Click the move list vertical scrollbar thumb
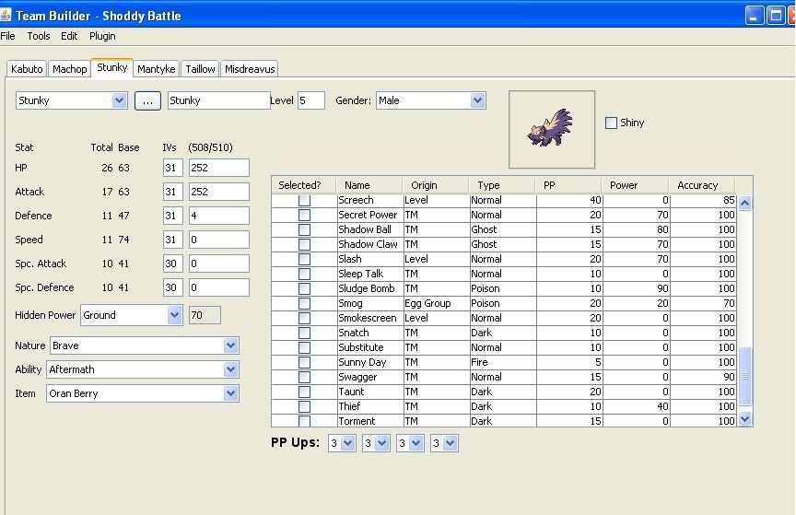The height and width of the screenshot is (515, 796). (744, 376)
